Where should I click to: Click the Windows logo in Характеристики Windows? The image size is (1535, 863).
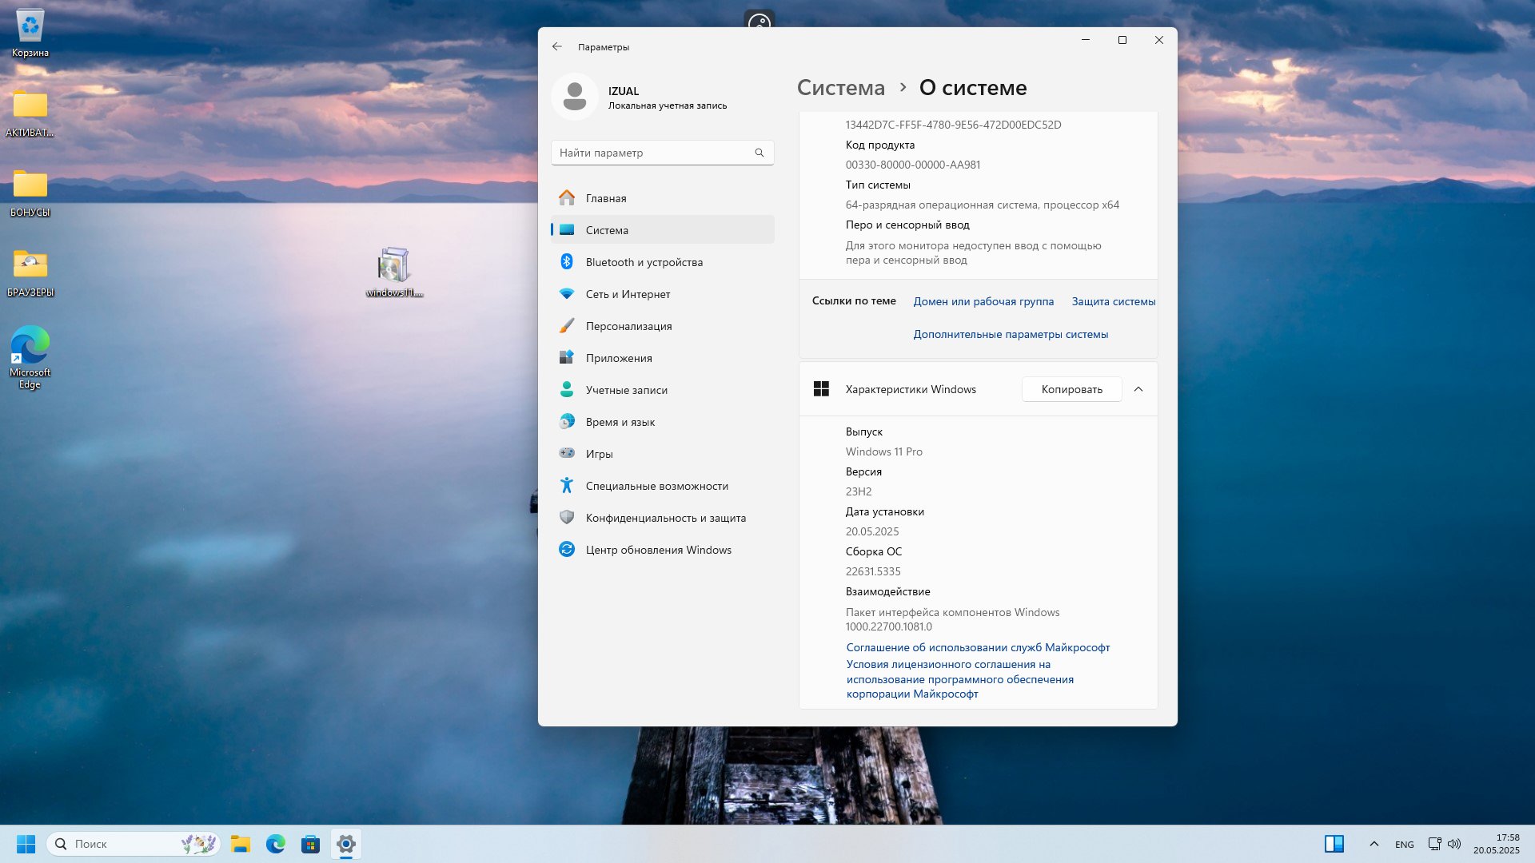coord(821,389)
